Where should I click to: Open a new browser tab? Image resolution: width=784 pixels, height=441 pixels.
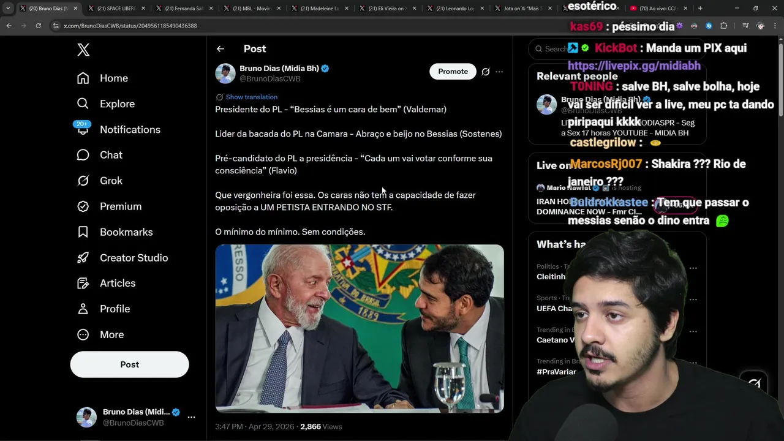[700, 9]
